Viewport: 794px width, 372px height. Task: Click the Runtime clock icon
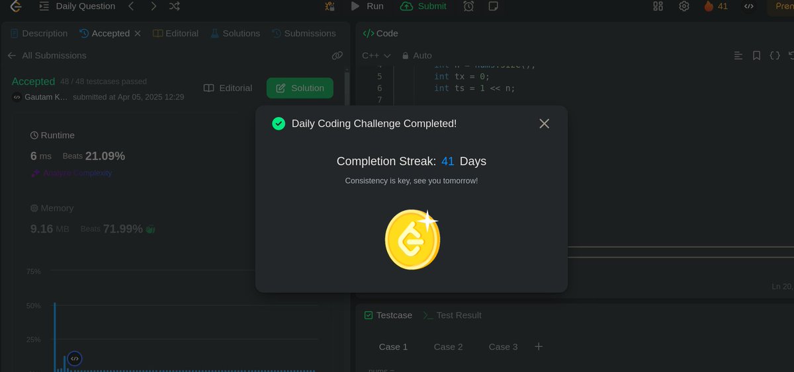point(34,135)
